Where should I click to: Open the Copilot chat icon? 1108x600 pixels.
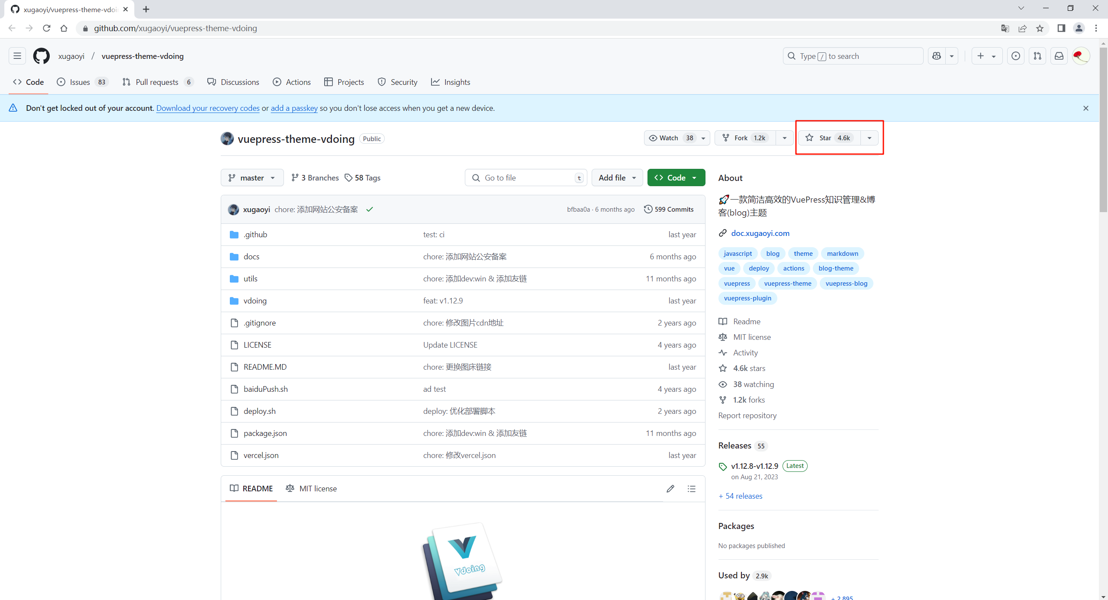click(937, 56)
